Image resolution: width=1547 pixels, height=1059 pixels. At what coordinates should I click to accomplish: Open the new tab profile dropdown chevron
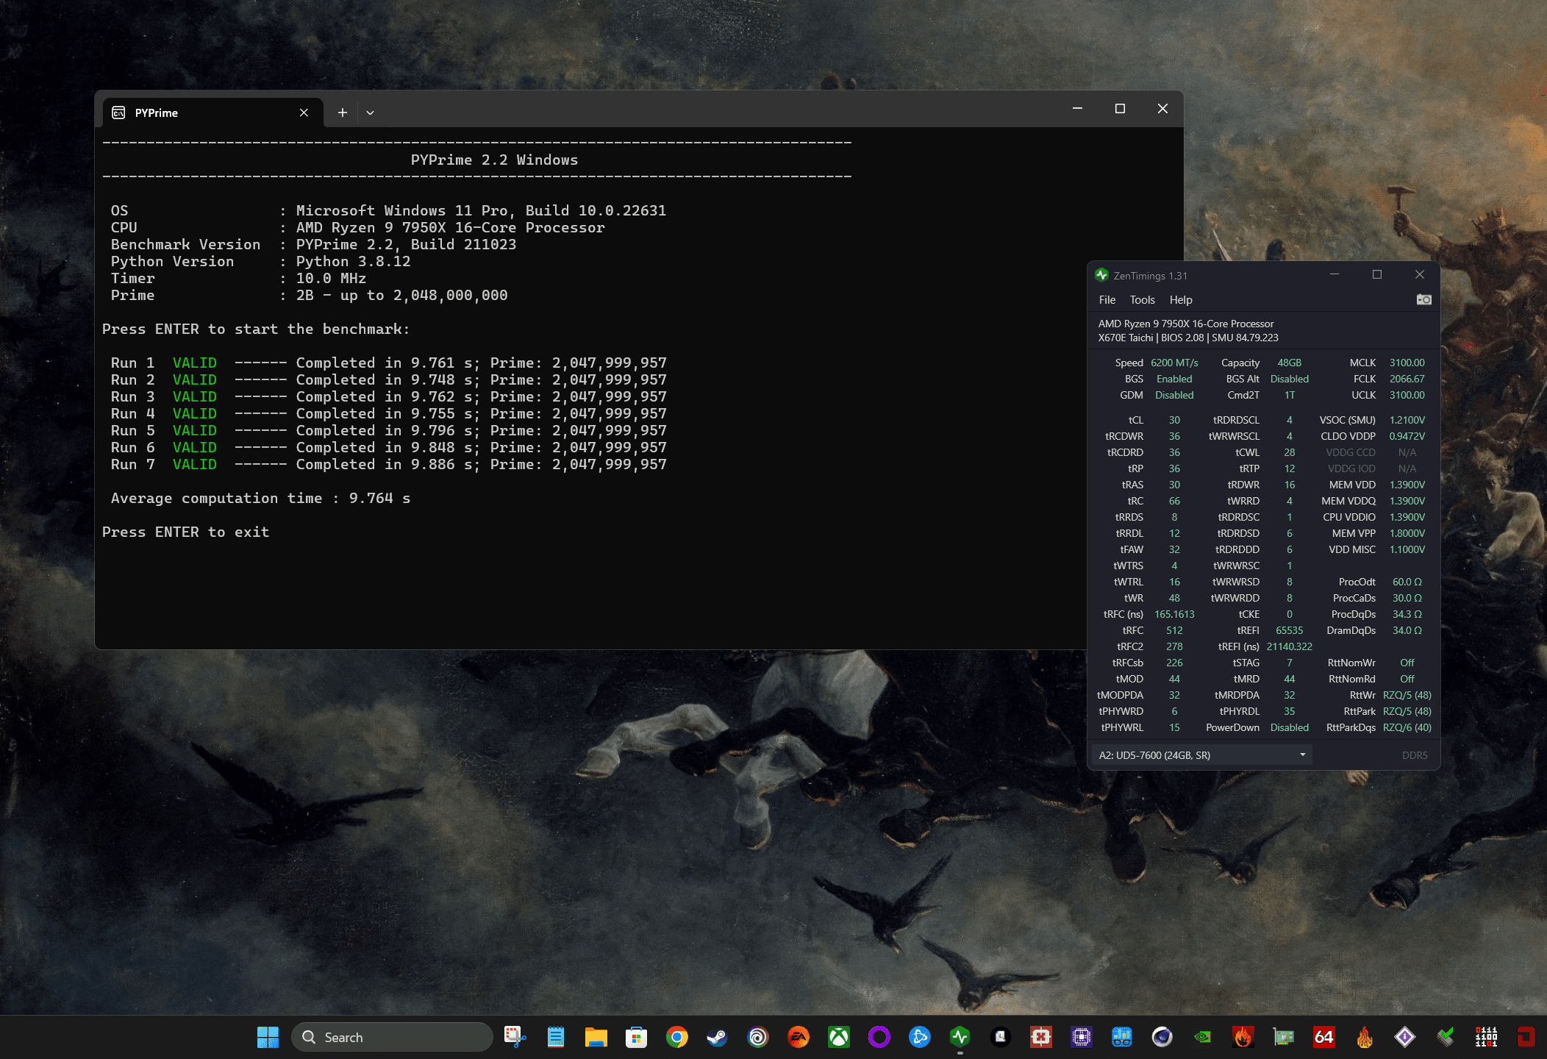click(370, 113)
